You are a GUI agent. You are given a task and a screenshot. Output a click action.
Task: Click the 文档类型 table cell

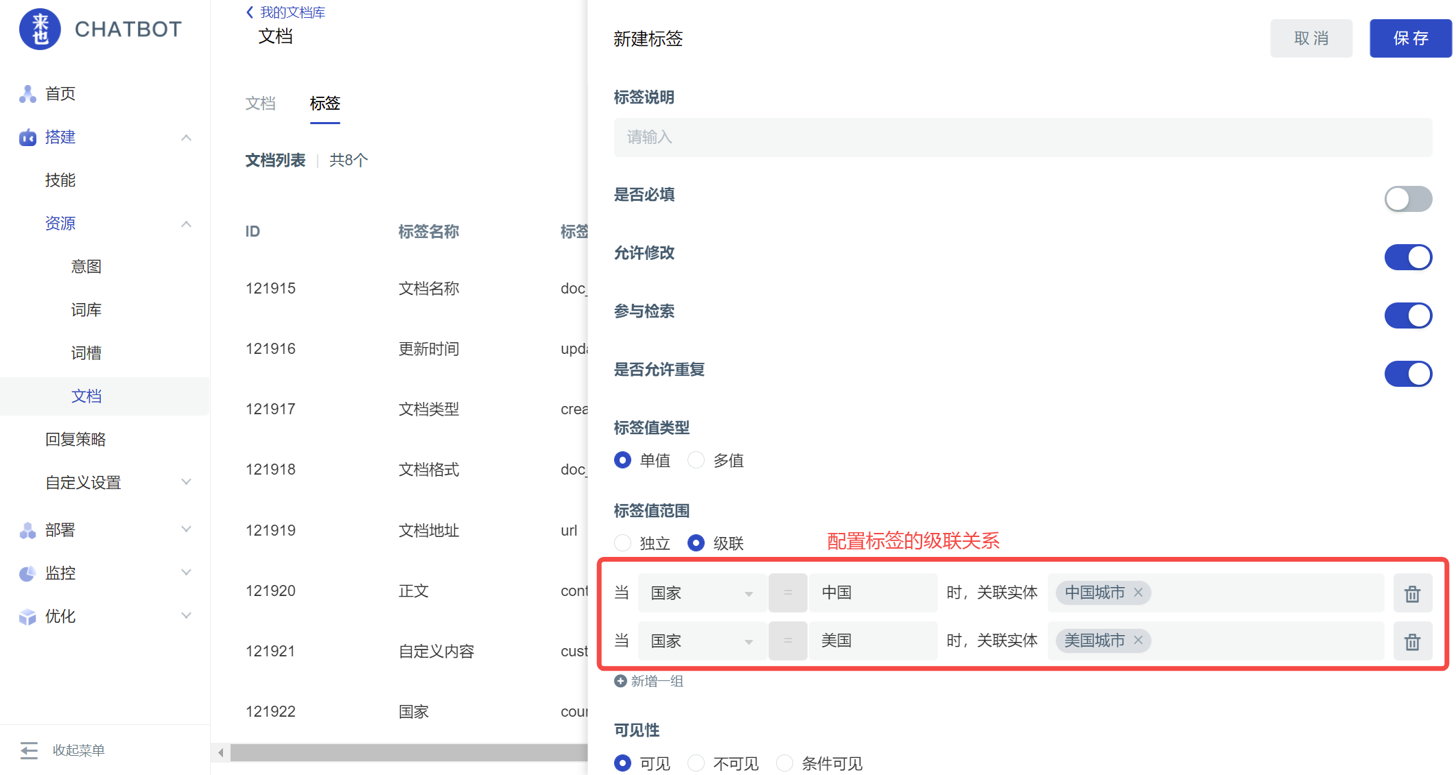pyautogui.click(x=429, y=409)
